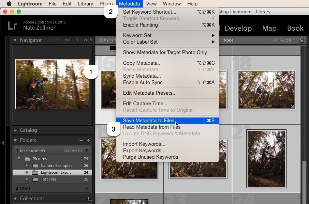This screenshot has height=204, width=309.
Task: Expand the Test Files folder
Action: [27, 179]
